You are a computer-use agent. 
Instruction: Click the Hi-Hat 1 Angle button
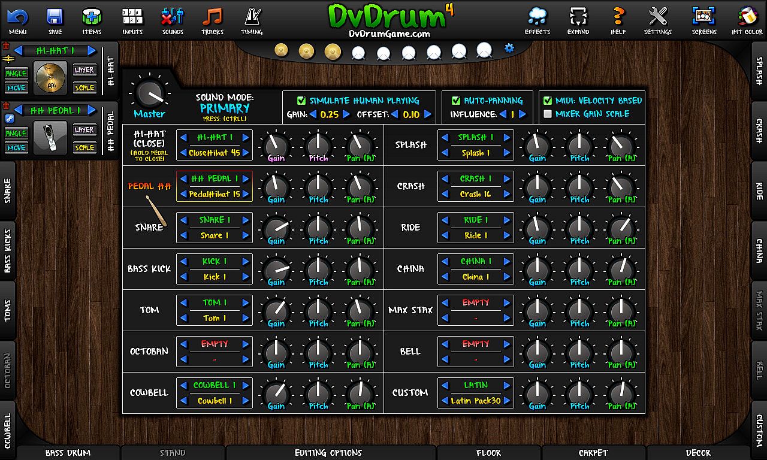(x=16, y=73)
